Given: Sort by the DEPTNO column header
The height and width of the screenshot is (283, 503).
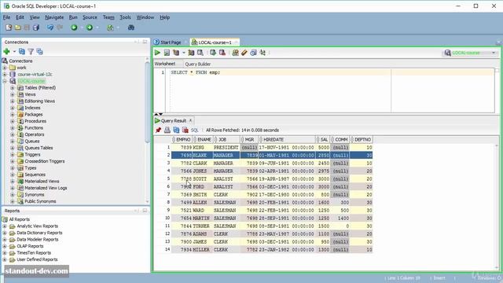Looking at the screenshot, I should tap(362, 140).
